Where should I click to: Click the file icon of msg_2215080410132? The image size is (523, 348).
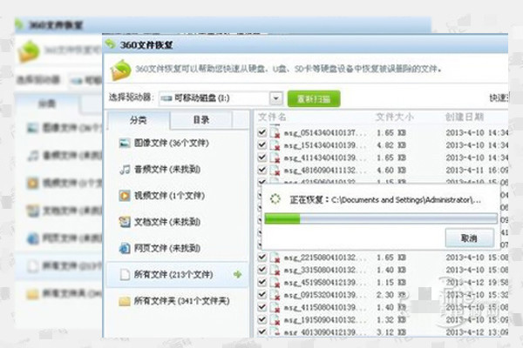point(275,258)
